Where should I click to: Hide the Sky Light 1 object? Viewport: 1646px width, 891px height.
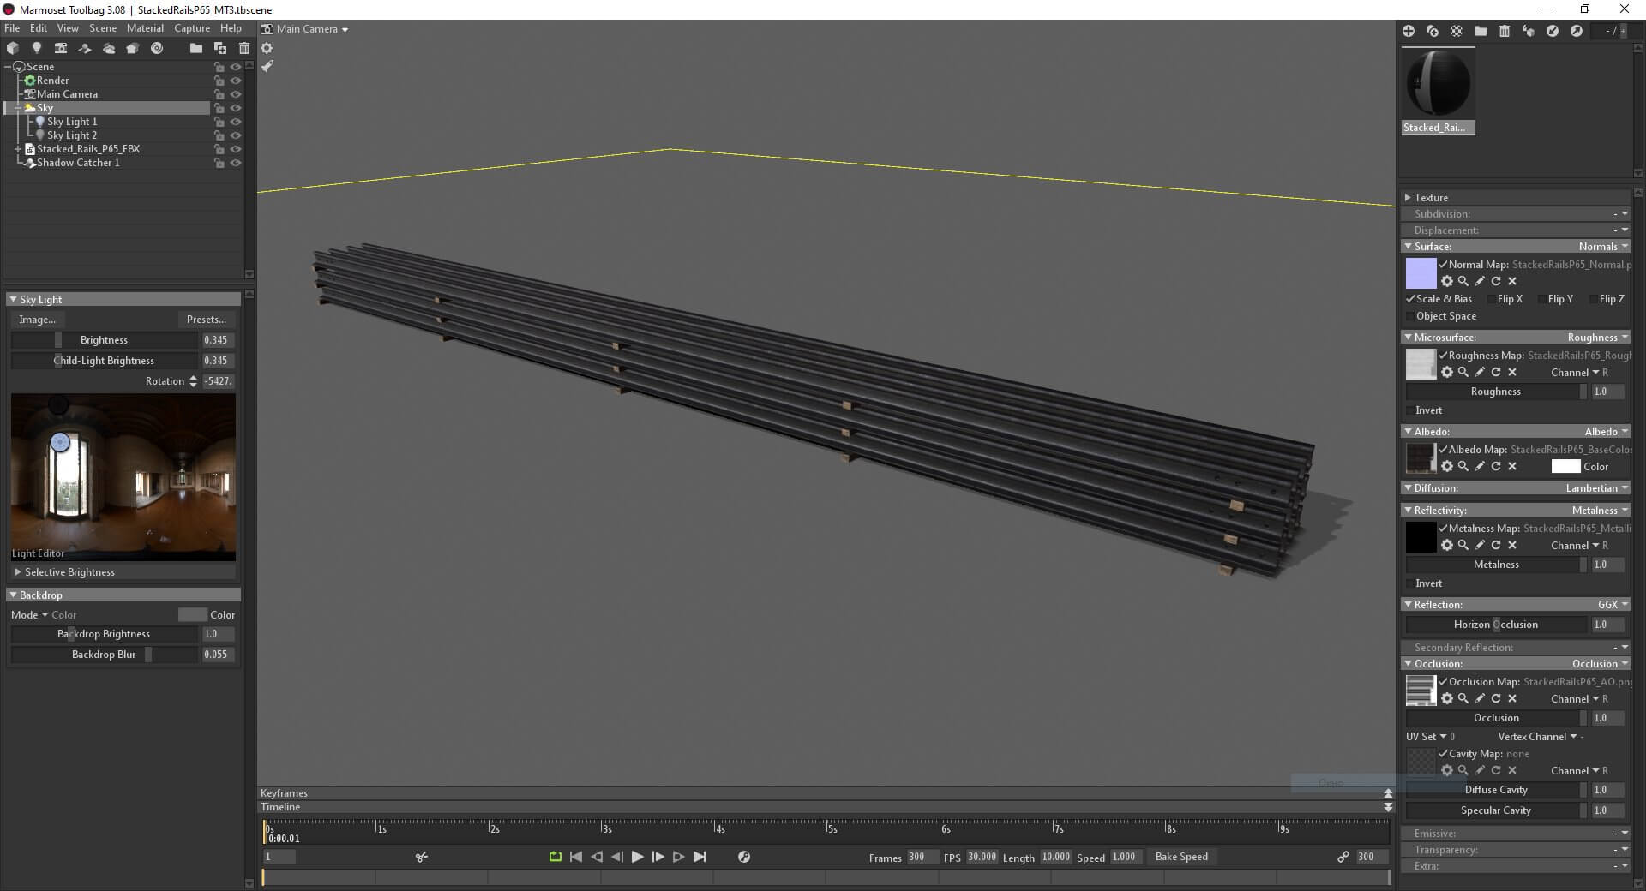point(236,122)
